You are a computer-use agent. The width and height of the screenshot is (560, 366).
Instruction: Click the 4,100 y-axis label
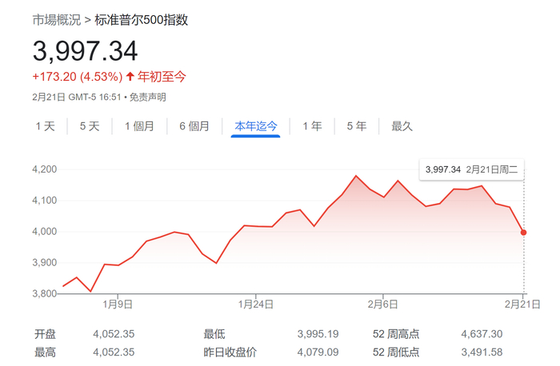click(x=45, y=201)
